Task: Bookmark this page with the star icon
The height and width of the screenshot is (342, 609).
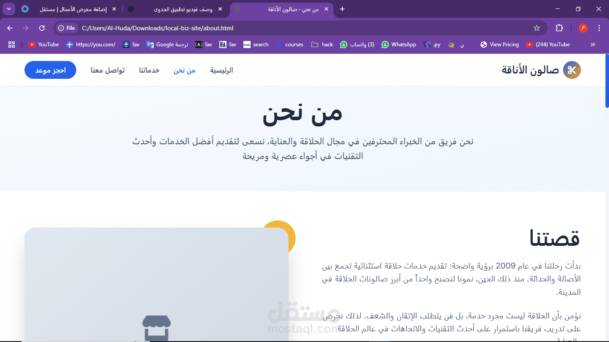Action: pos(537,28)
